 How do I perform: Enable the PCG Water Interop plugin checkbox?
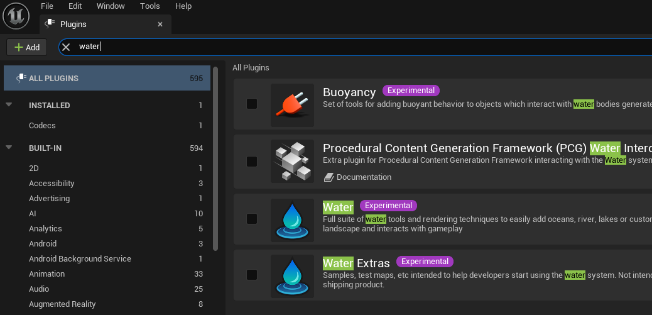click(x=252, y=162)
